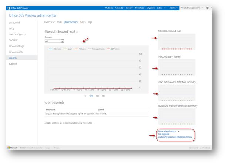Open the filtered outbound mail chart thumbnail

pos(177,42)
